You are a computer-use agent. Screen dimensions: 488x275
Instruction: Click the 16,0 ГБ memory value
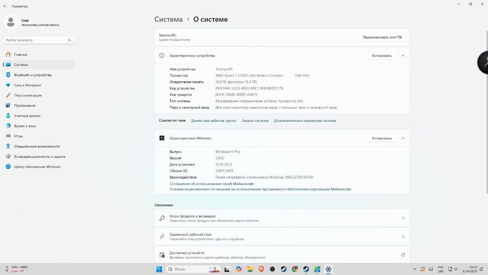(236, 82)
